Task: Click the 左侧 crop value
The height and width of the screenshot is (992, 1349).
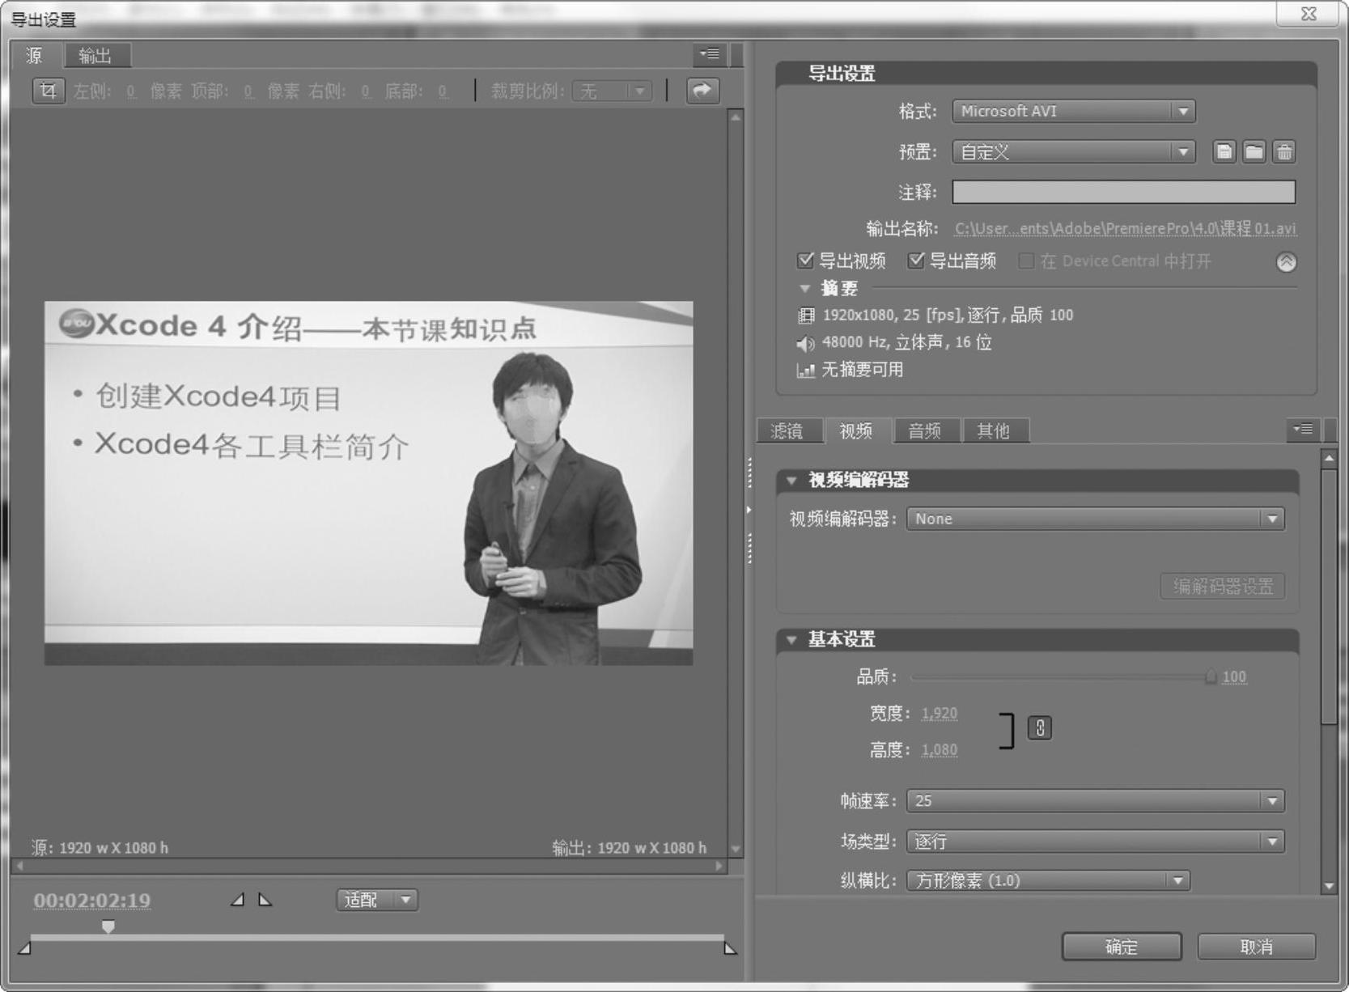Action: [x=131, y=91]
